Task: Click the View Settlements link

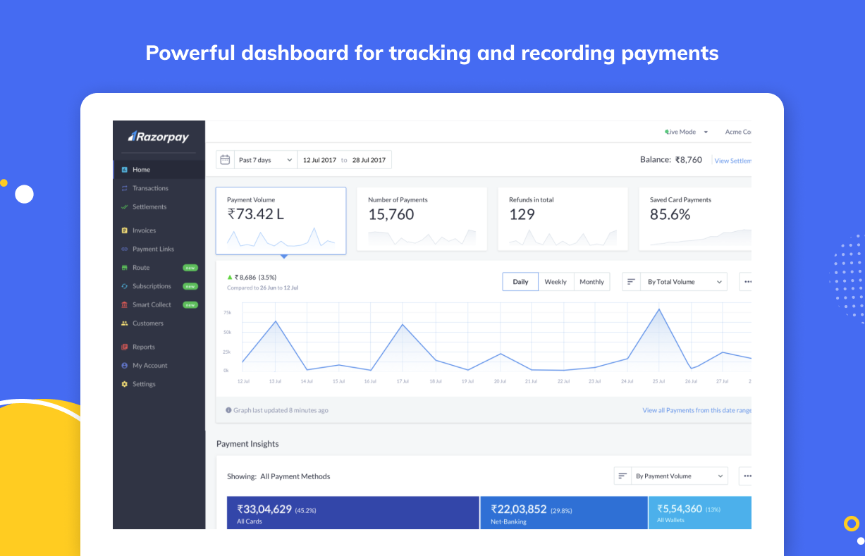Action: [733, 161]
